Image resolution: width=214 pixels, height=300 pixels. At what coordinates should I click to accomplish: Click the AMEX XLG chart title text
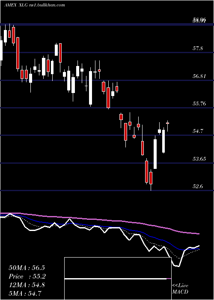34,5
